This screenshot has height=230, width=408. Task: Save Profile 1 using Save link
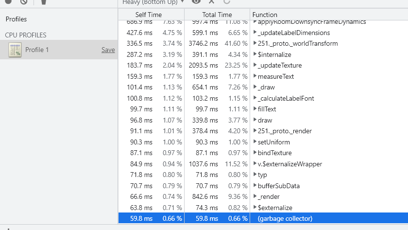108,50
